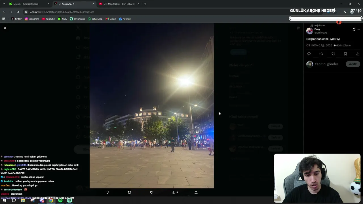Viewport: 363px width, 204px height.
Task: Open the WhatsApp bookmark
Action: click(x=95, y=19)
